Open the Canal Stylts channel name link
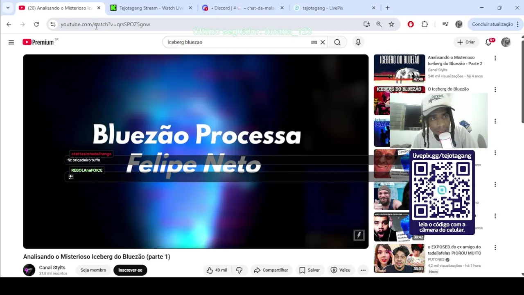This screenshot has height=295, width=524. tap(52, 268)
